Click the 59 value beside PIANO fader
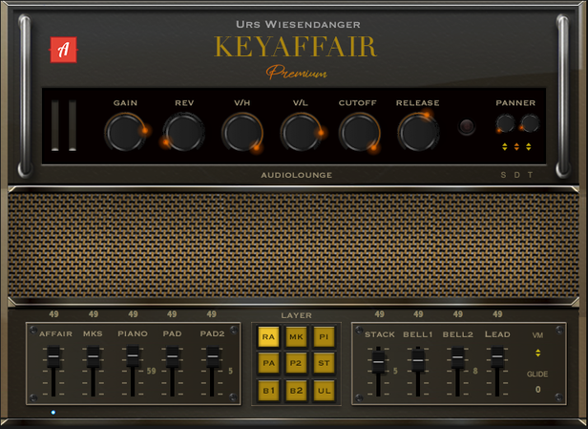The height and width of the screenshot is (429, 588). tap(151, 372)
